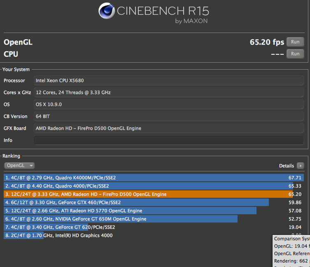Select the OS field OS X 10.9.0
Viewport: 310px width, 267px height.
(x=169, y=104)
